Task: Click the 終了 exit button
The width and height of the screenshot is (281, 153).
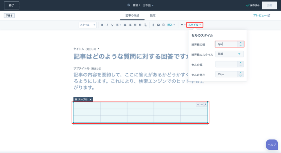Action: [11, 5]
